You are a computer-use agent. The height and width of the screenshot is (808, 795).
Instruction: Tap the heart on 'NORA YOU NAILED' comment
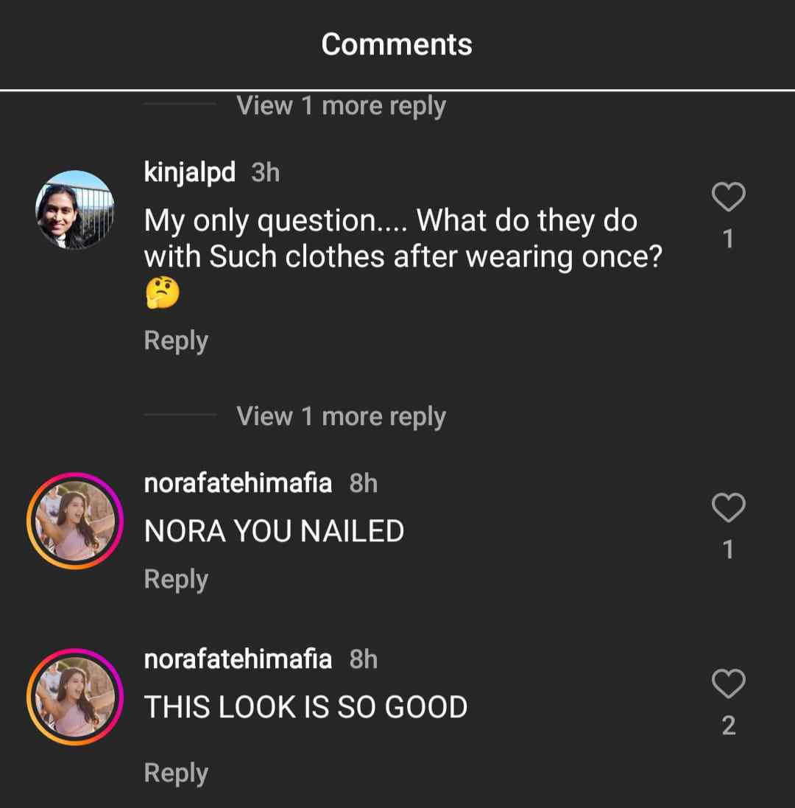click(x=729, y=507)
